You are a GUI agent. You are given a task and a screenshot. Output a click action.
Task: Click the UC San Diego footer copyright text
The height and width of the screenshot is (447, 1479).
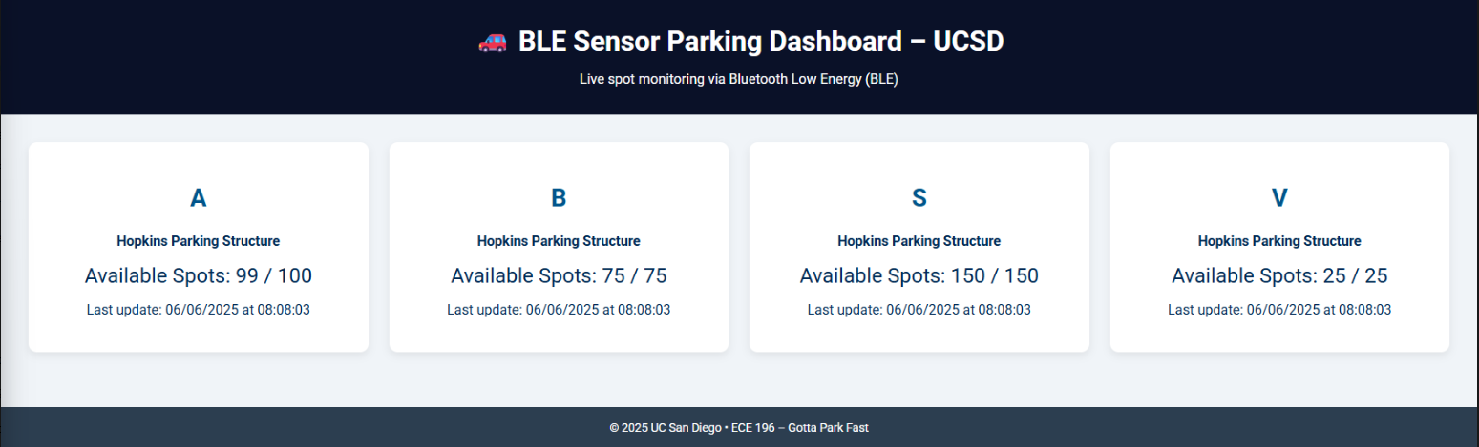tap(739, 428)
